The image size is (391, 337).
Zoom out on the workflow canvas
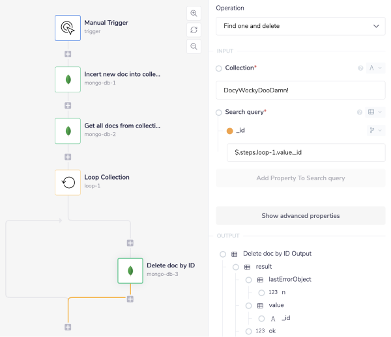tap(194, 46)
